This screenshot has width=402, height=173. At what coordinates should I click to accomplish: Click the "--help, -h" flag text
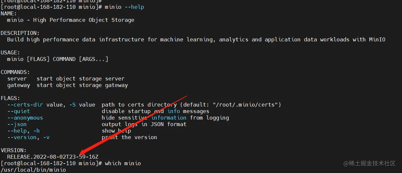(23, 131)
